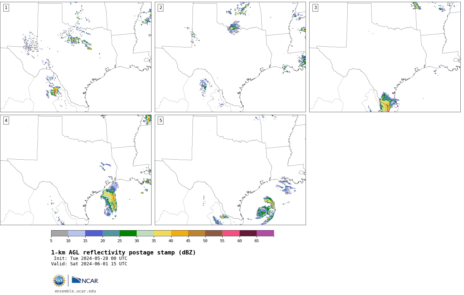Screen dimensions: 464x295
Task: Click the teal 20-25 dBZ swatch
Action: pos(111,233)
